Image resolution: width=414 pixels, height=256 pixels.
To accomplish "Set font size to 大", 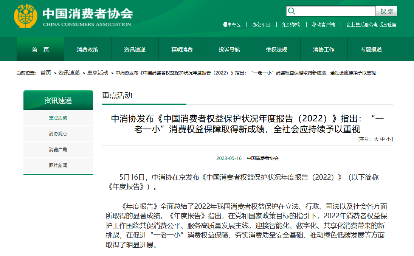I will 376,139.
